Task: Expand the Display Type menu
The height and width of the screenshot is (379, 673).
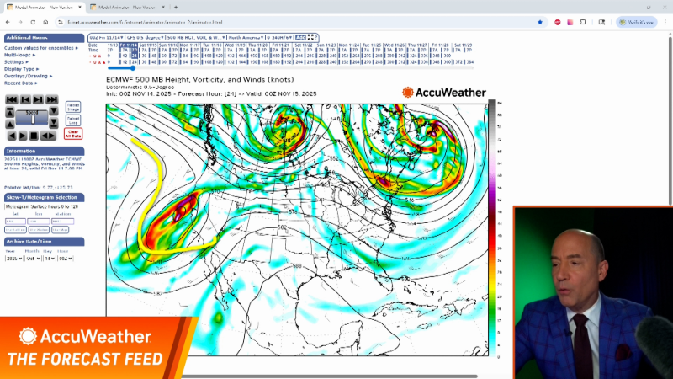Action: coord(23,69)
